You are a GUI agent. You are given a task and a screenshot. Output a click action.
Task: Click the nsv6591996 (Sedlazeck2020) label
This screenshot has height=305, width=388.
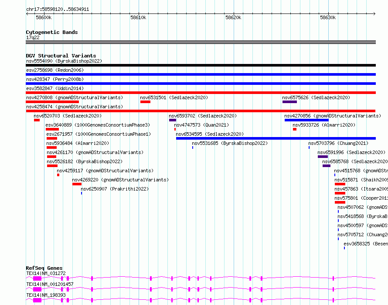coord(351,152)
